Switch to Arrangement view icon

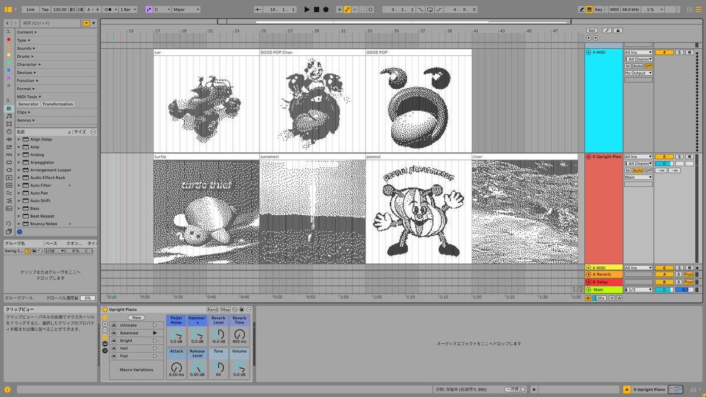[x=698, y=9]
